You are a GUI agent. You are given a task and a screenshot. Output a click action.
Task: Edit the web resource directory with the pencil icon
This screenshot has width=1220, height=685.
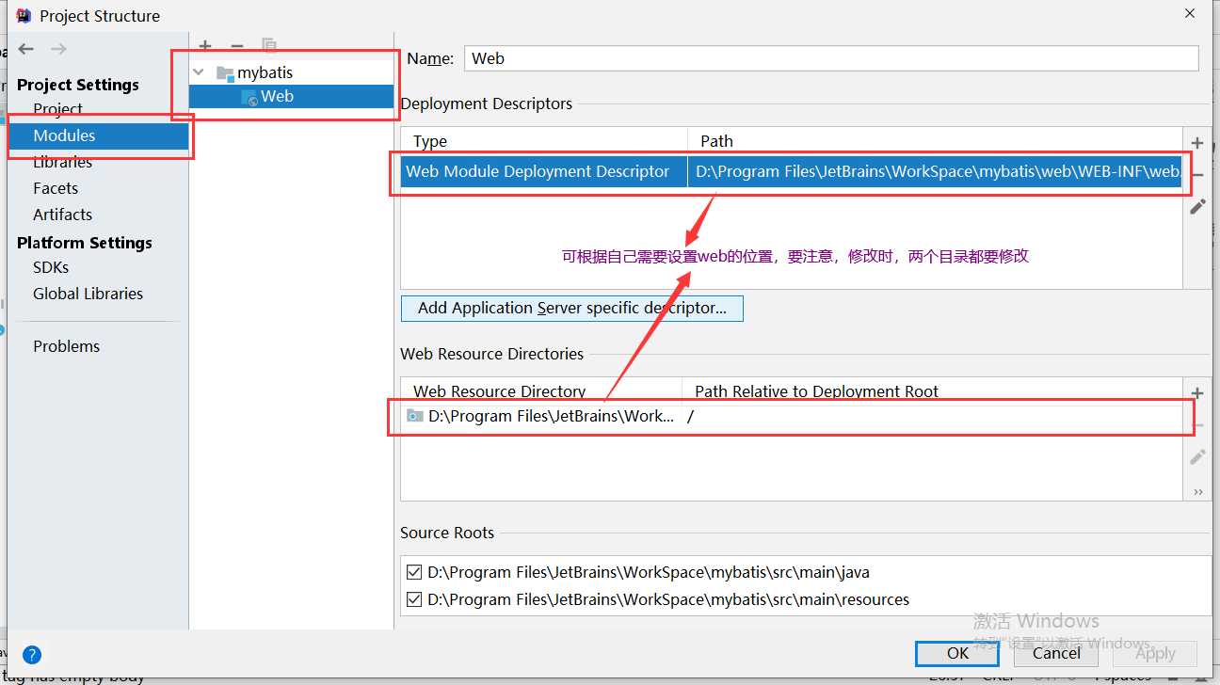click(1197, 456)
